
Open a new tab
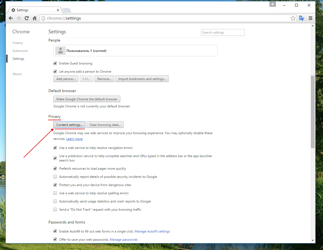[x=66, y=10]
